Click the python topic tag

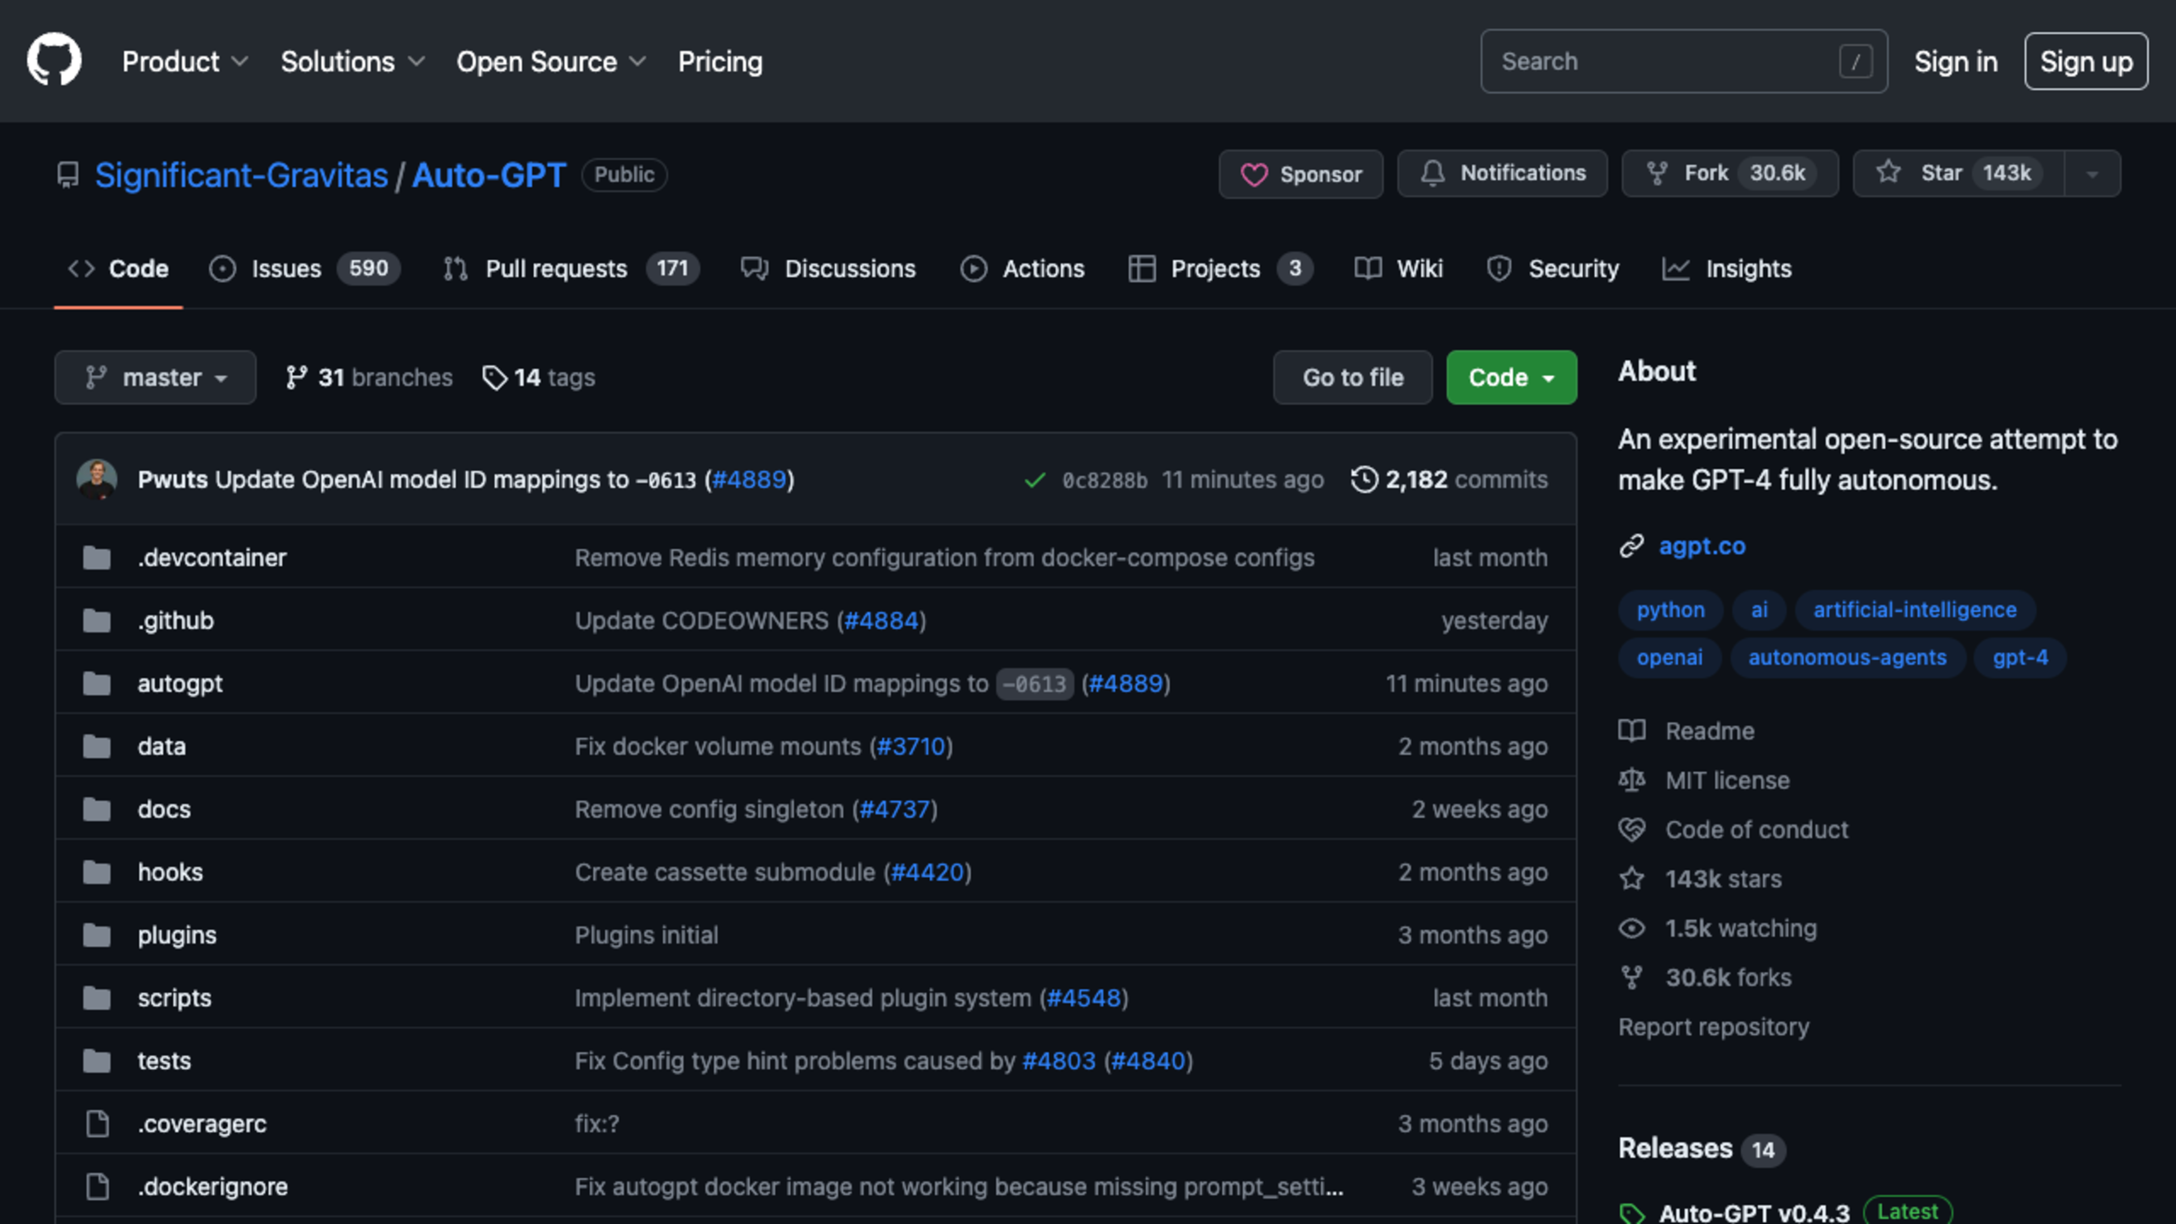1670,609
